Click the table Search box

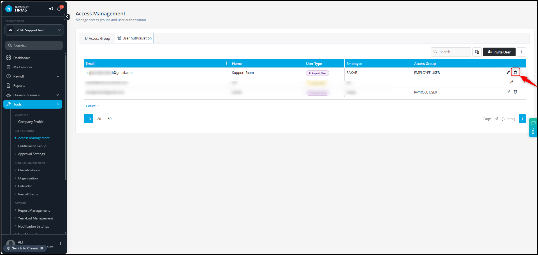pyautogui.click(x=451, y=52)
